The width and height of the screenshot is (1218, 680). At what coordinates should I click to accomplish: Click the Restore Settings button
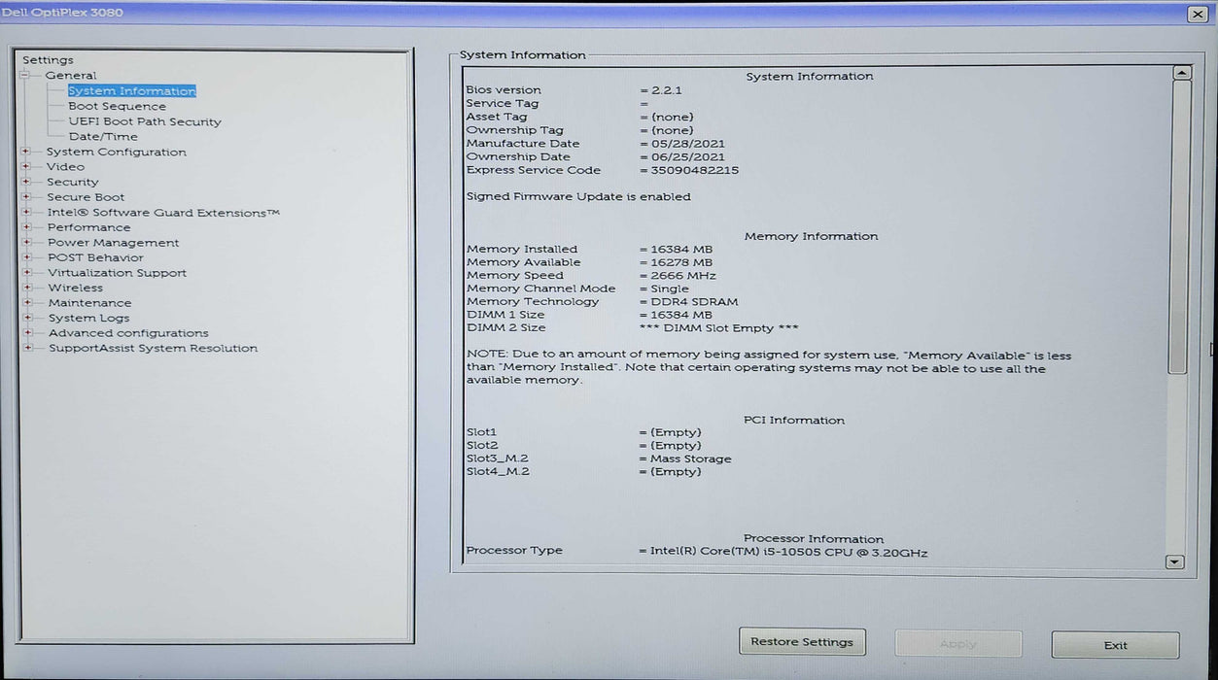[802, 642]
